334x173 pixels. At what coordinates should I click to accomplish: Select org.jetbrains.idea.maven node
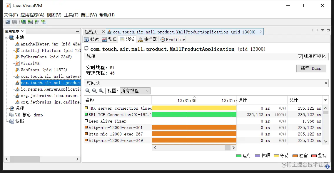click(48, 96)
